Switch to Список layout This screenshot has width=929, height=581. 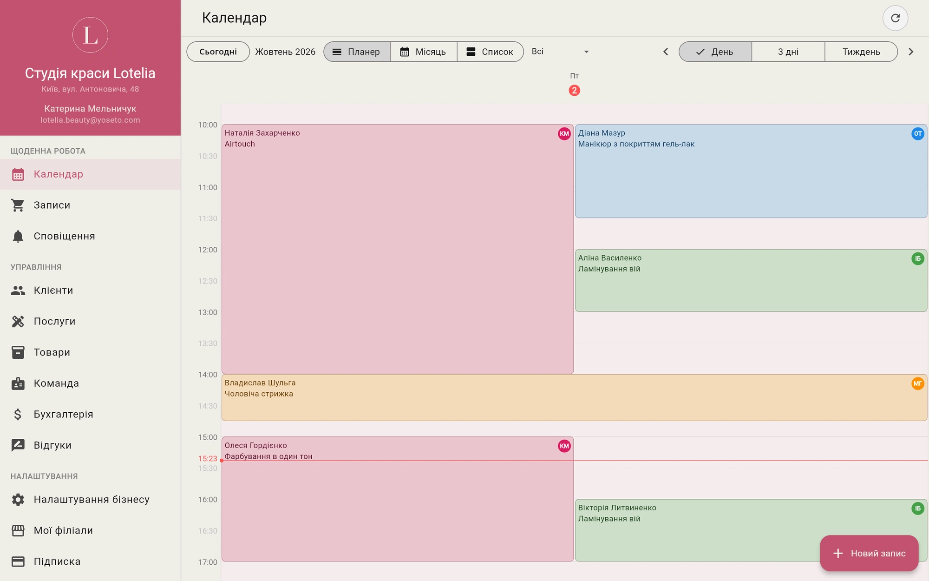point(490,52)
